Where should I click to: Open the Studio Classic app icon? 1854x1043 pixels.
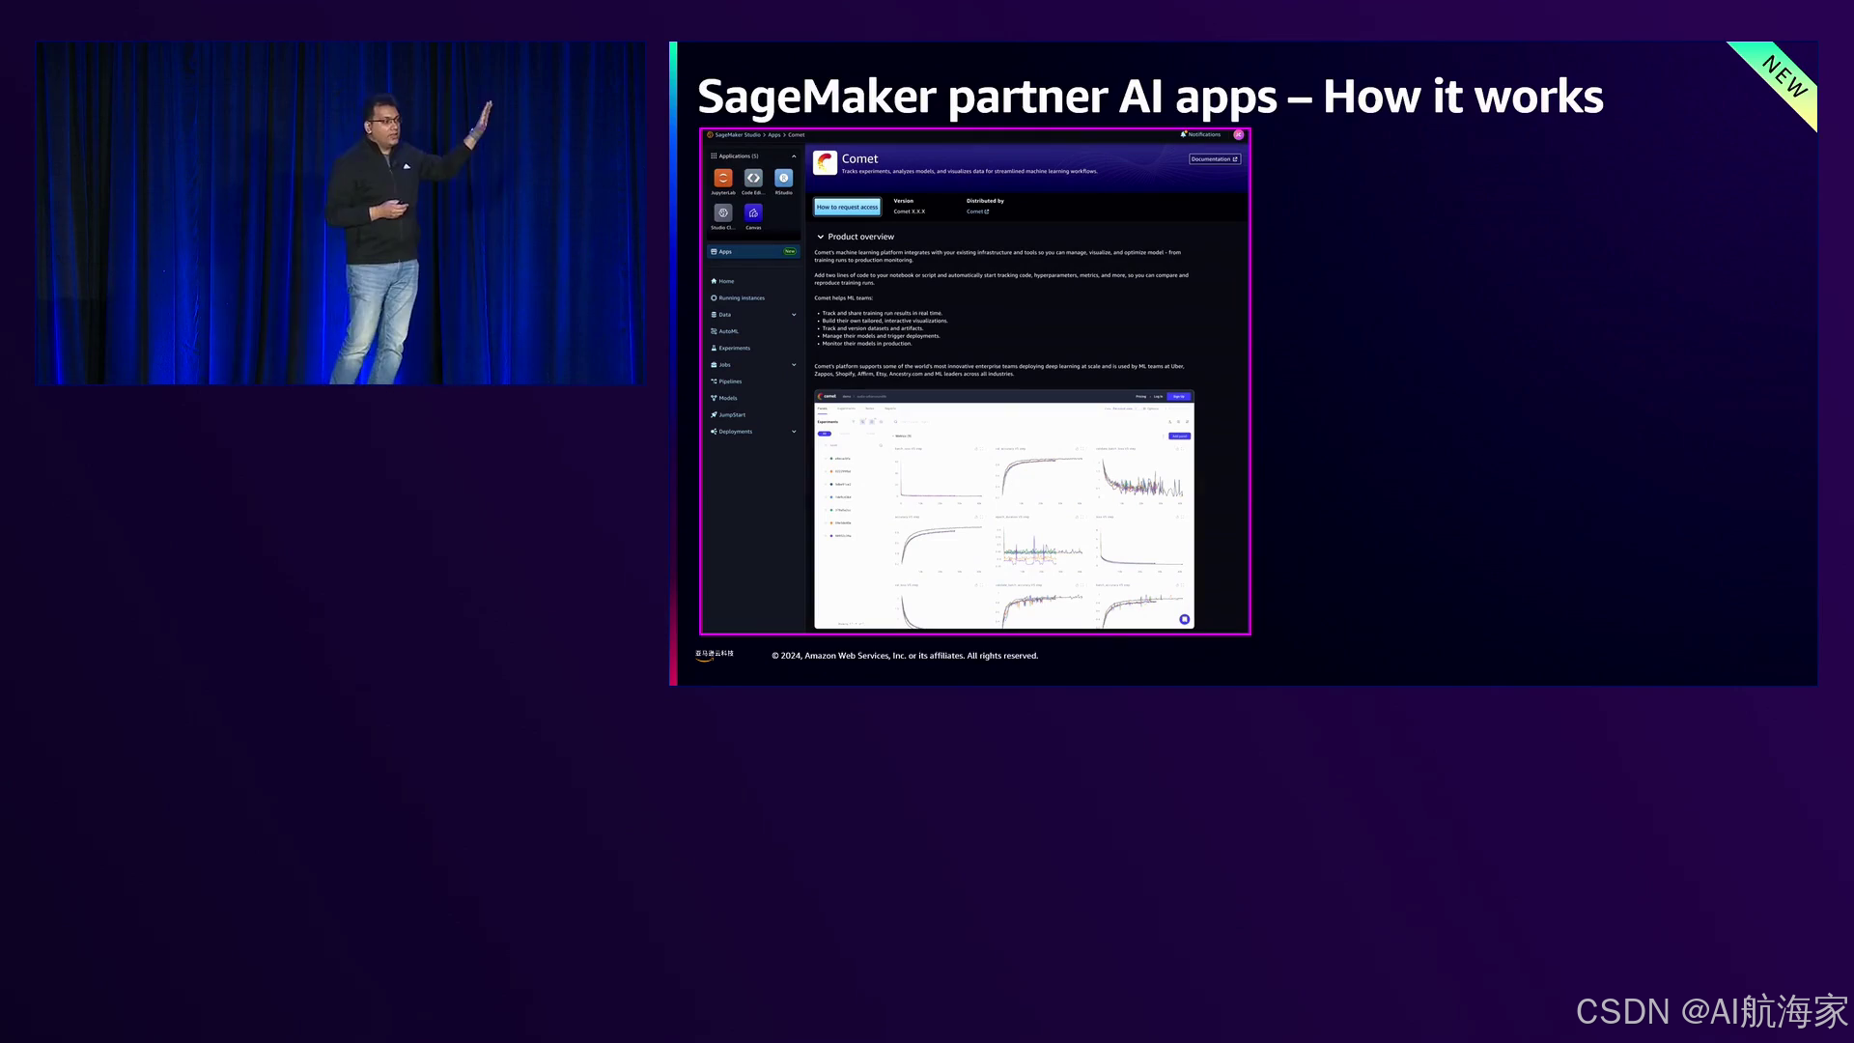(x=722, y=212)
